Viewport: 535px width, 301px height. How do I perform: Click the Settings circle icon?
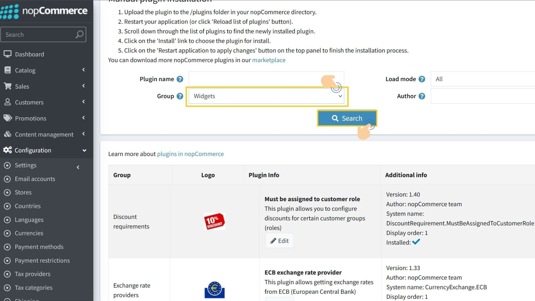pyautogui.click(x=8, y=165)
